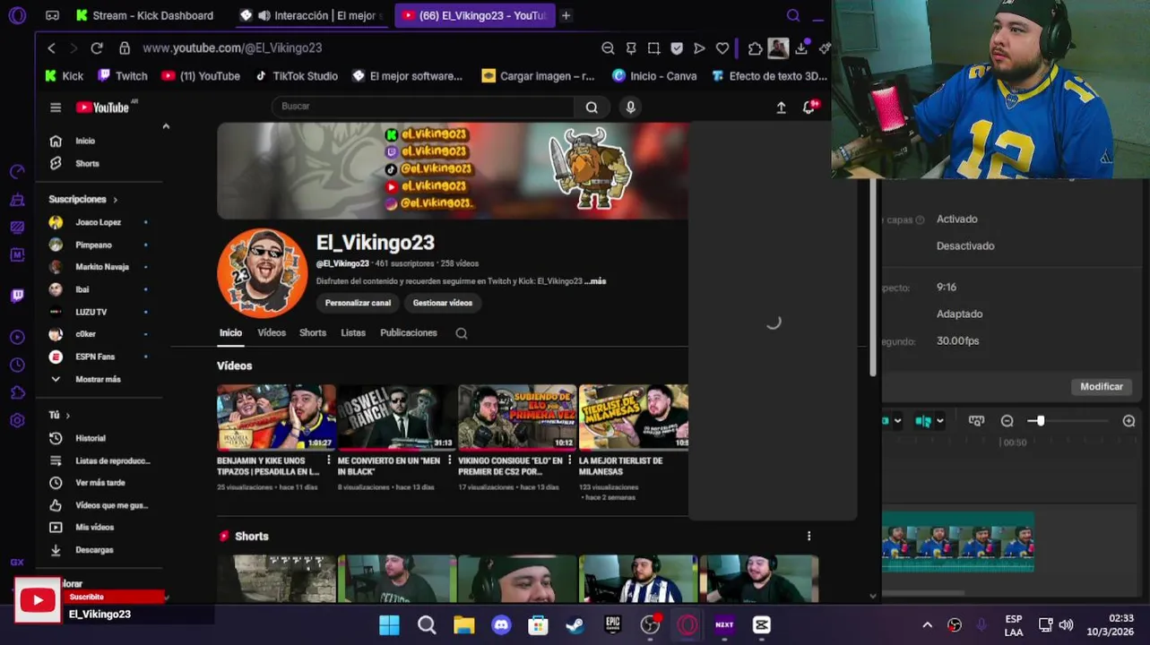This screenshot has width=1150, height=645.
Task: Open Windows Start menu
Action: click(389, 624)
